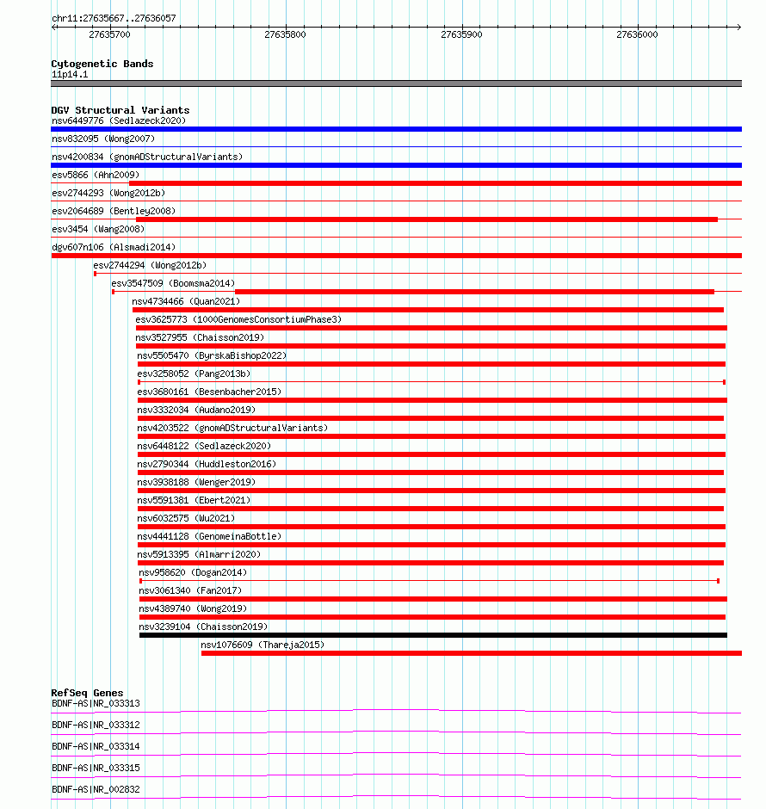Click esv2744294 (Wong2012b) variant label
This screenshot has height=809, width=766.
point(150,265)
